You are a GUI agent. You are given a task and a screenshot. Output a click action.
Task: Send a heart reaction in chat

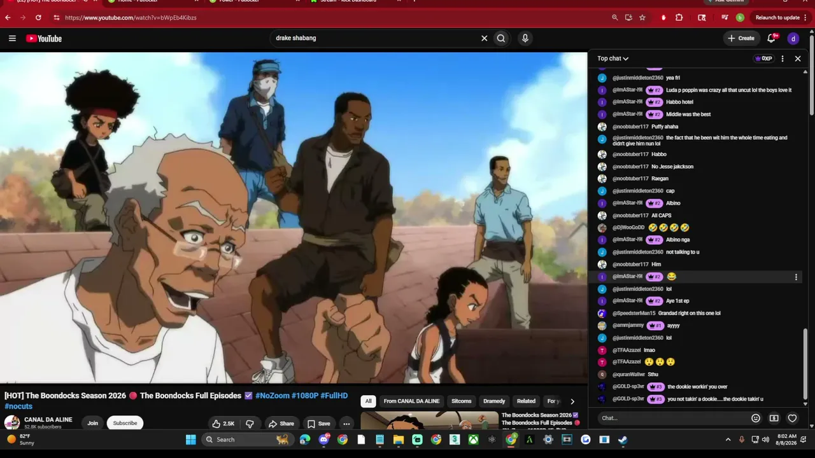coord(792,418)
